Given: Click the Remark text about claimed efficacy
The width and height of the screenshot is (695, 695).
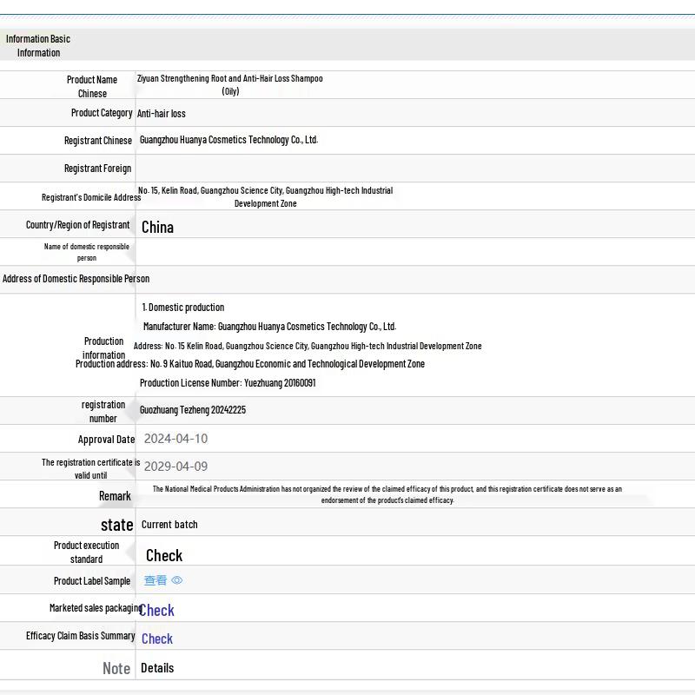Looking at the screenshot, I should click(x=387, y=494).
